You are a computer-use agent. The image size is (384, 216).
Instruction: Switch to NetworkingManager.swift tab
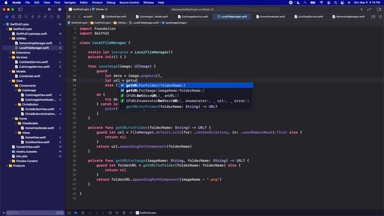349,17
